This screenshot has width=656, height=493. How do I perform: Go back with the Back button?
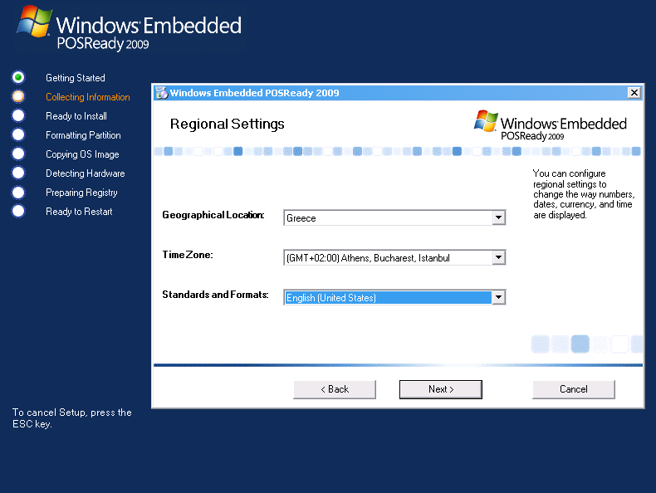tap(335, 389)
